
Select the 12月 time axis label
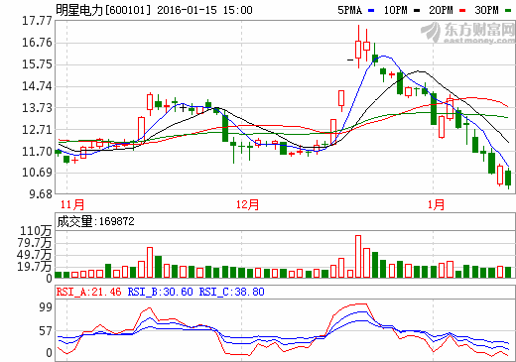(247, 204)
